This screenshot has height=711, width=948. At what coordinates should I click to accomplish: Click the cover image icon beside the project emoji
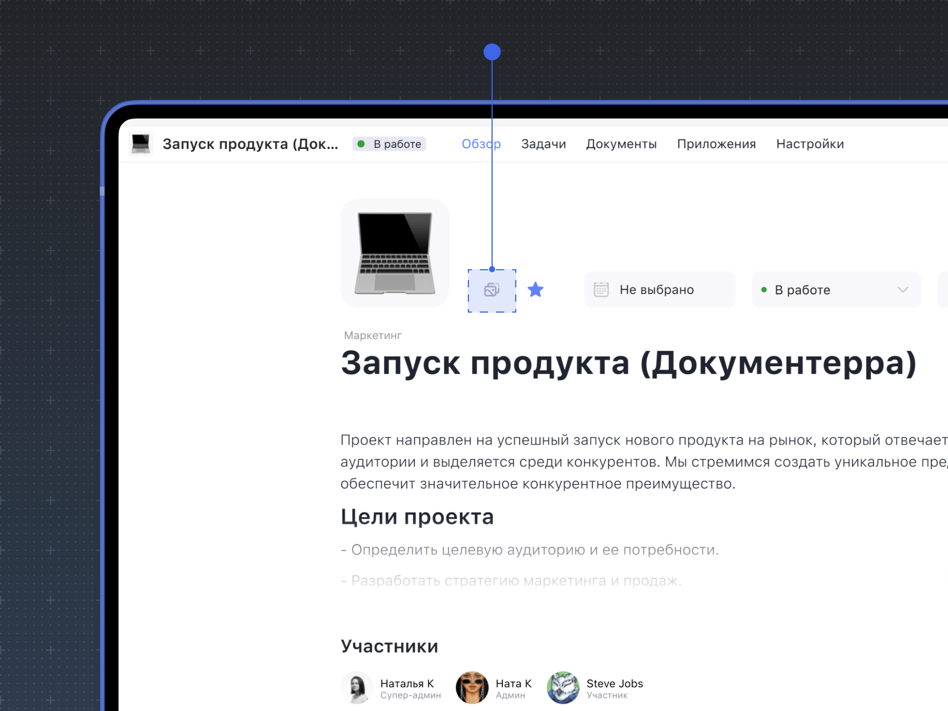tap(491, 291)
